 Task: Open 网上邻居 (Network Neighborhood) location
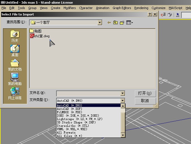tap(15, 94)
